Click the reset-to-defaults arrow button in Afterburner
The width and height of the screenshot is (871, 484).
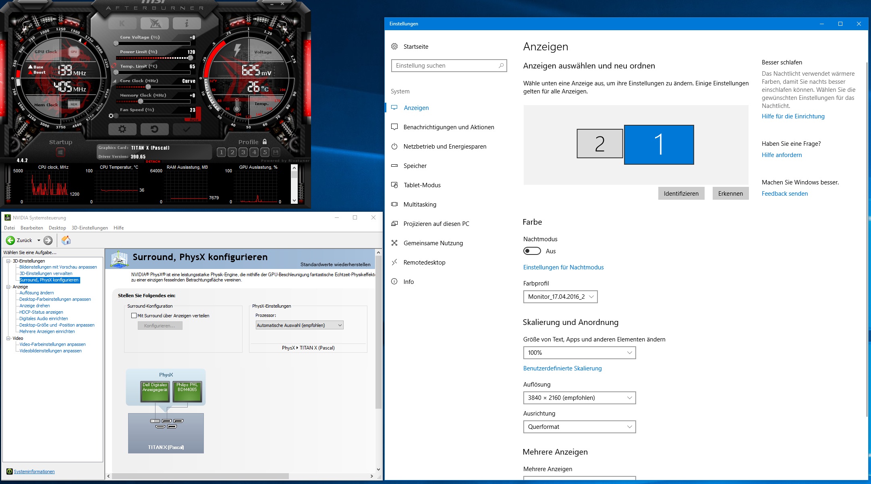pyautogui.click(x=154, y=129)
